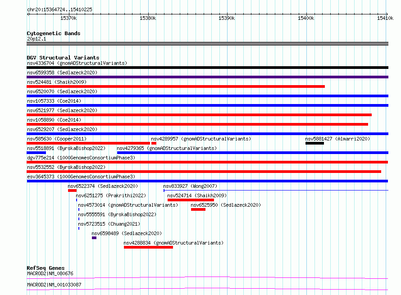This screenshot has height=295, width=401.
Task: Click the 15400k ruler position label
Action: (306, 18)
